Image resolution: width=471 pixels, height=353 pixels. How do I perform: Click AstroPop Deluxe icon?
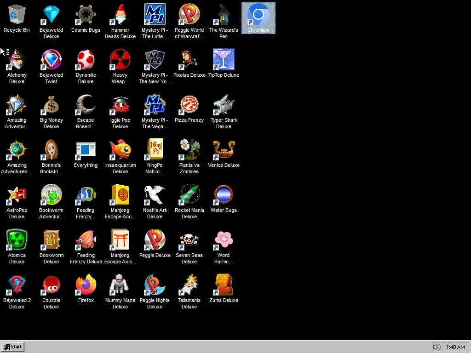17,194
